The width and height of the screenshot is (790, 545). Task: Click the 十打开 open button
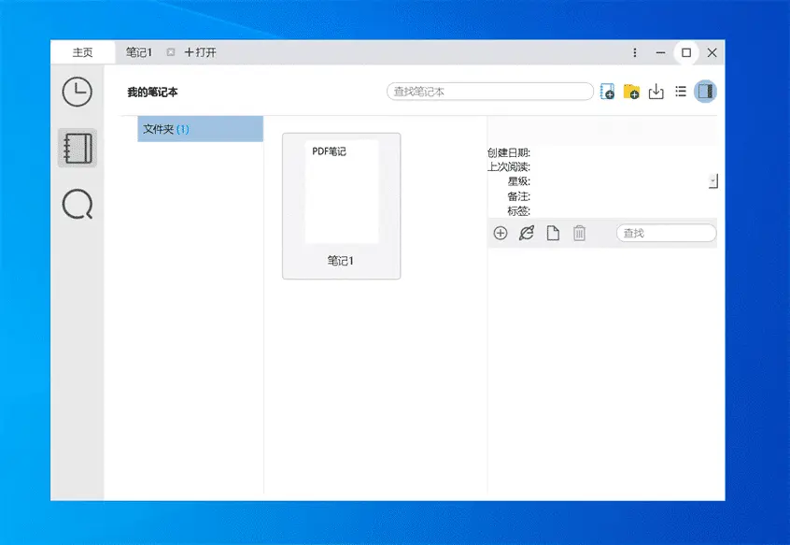(201, 52)
